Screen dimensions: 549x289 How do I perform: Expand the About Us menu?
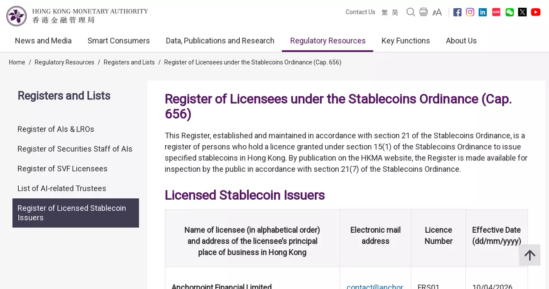[461, 41]
